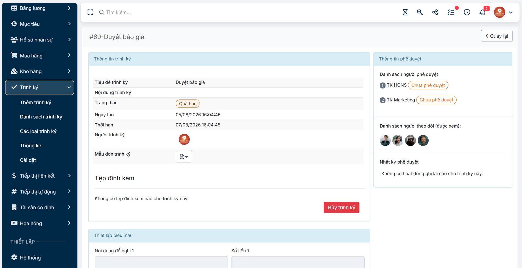Click the Người trình ký avatar
This screenshot has width=522, height=268.
[184, 139]
